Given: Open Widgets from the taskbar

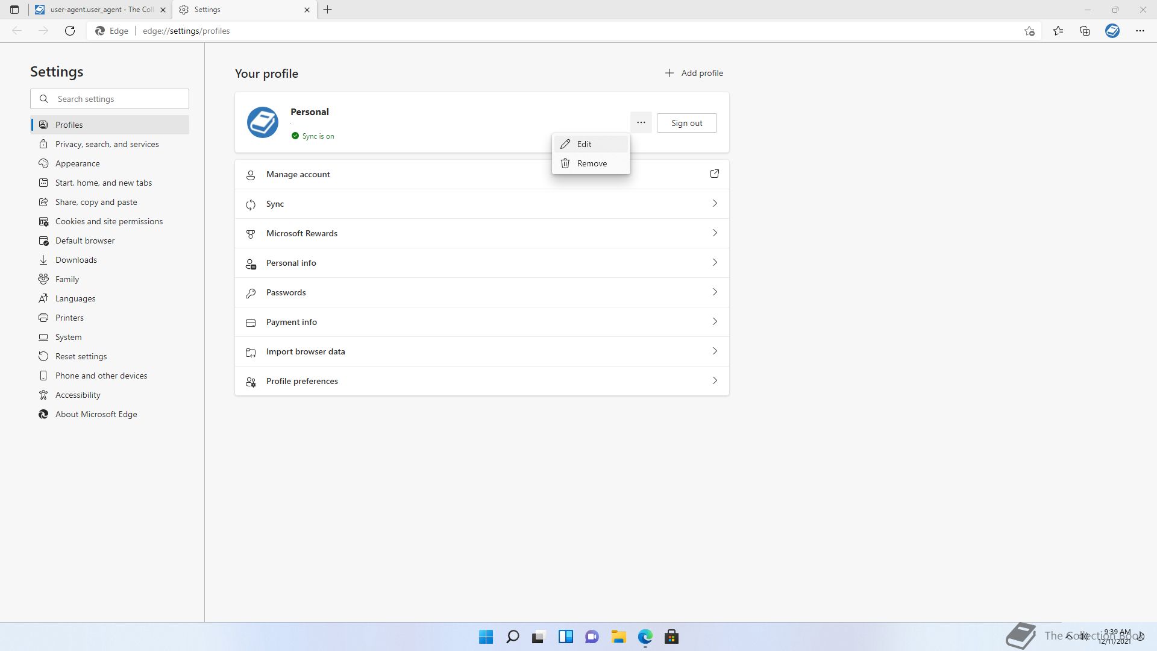Looking at the screenshot, I should [565, 637].
